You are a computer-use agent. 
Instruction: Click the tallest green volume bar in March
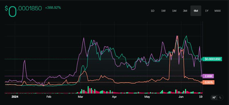(88, 90)
